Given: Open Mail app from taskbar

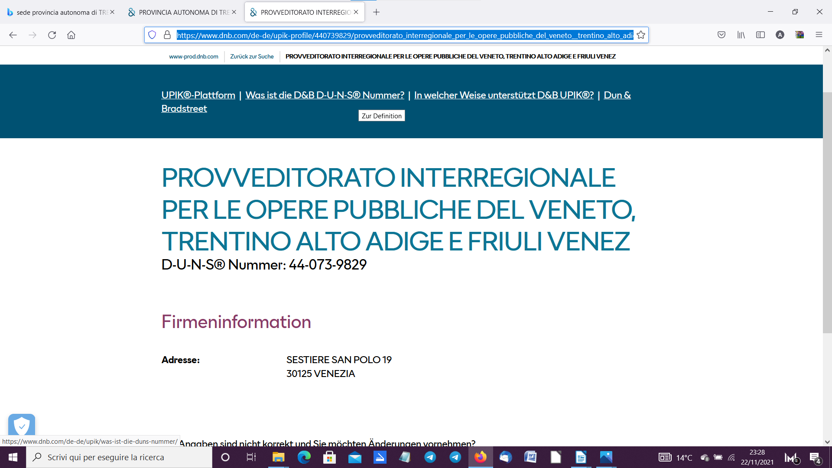Looking at the screenshot, I should (x=354, y=457).
